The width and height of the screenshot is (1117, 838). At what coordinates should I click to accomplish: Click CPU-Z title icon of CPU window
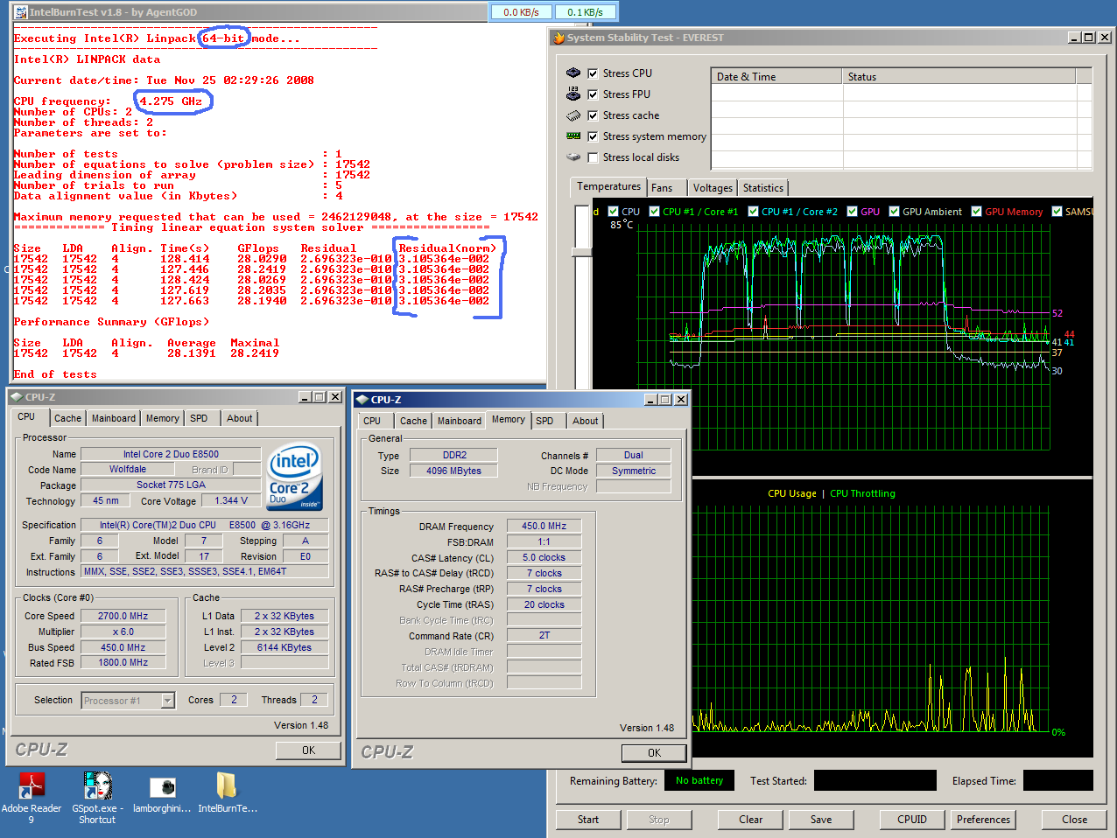[x=18, y=397]
